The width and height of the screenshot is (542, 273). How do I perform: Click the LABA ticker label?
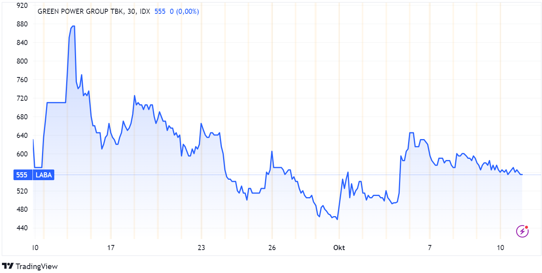44,175
